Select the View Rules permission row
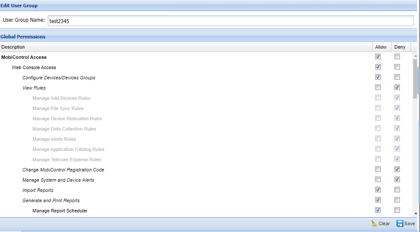Screen dimensions: 420x232 tap(34, 88)
